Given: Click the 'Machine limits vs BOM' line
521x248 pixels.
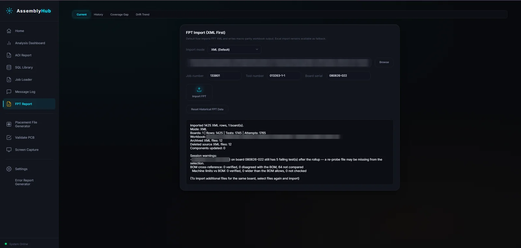Looking at the screenshot, I should coord(249,171).
